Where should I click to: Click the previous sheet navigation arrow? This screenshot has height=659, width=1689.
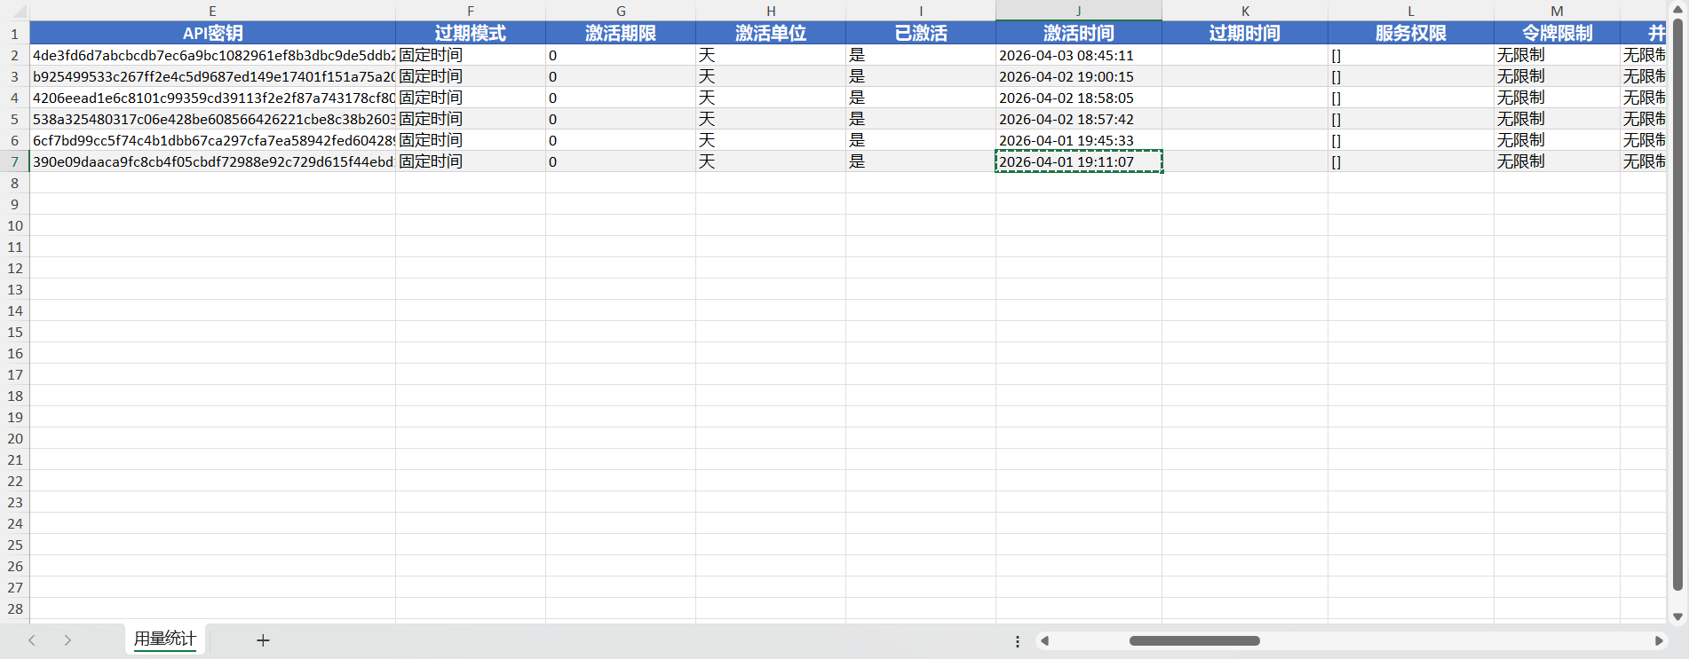tap(32, 640)
